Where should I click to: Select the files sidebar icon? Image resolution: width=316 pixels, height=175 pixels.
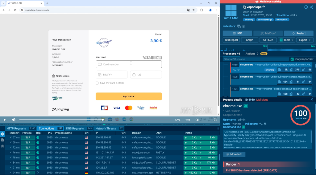(x=2, y=140)
